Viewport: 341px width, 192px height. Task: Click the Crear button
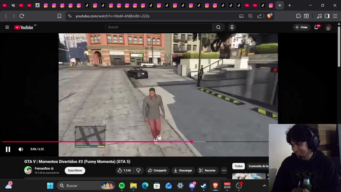tap(301, 27)
